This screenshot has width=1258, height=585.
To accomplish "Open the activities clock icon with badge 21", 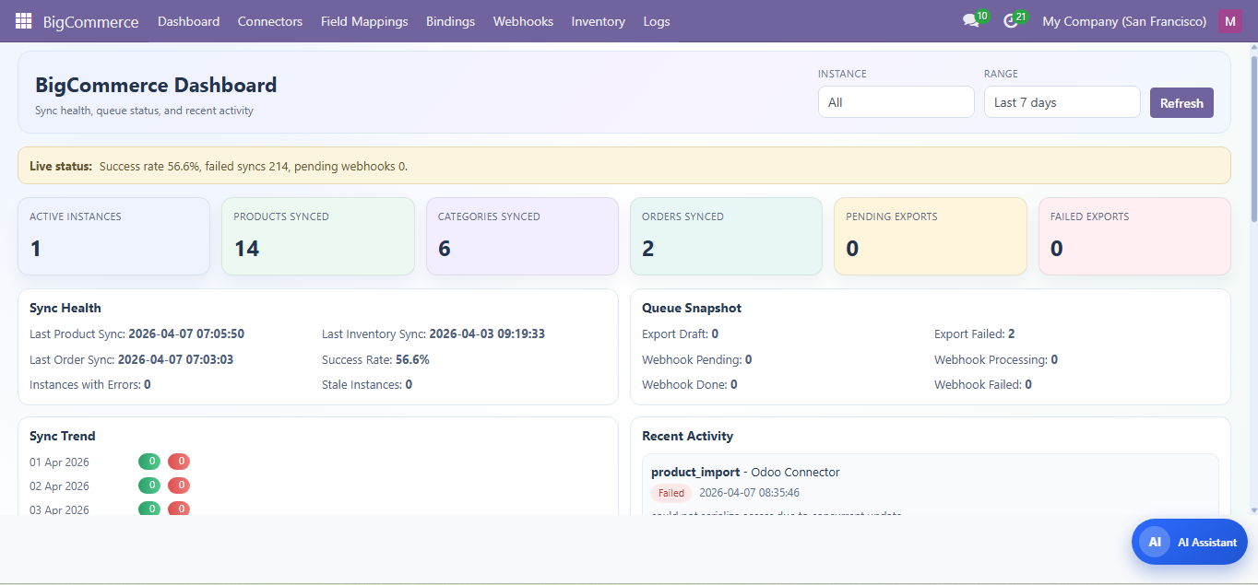I will [x=1011, y=21].
